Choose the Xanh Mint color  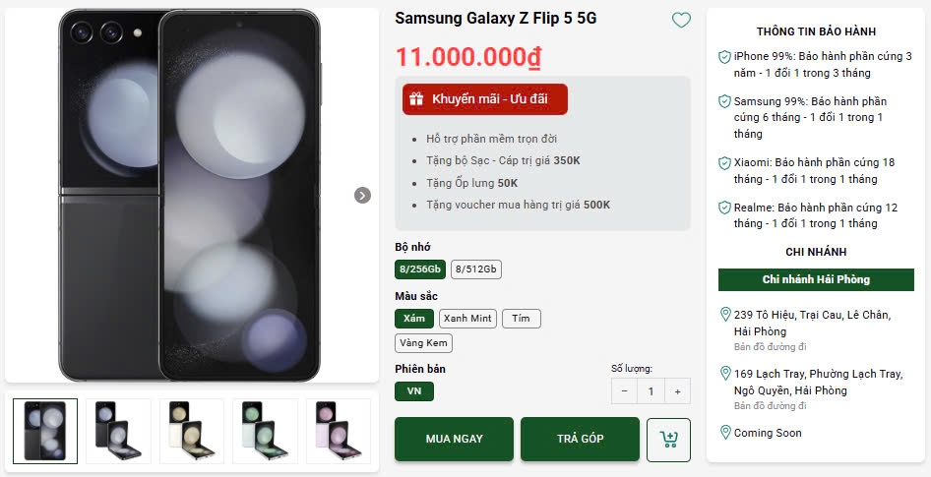pyautogui.click(x=467, y=319)
